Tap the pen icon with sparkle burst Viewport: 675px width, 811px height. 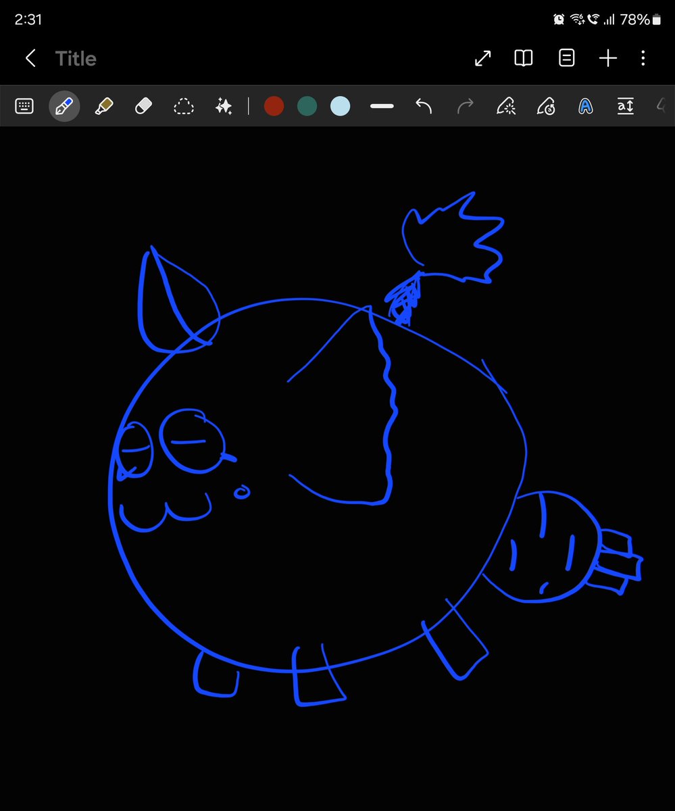[506, 106]
